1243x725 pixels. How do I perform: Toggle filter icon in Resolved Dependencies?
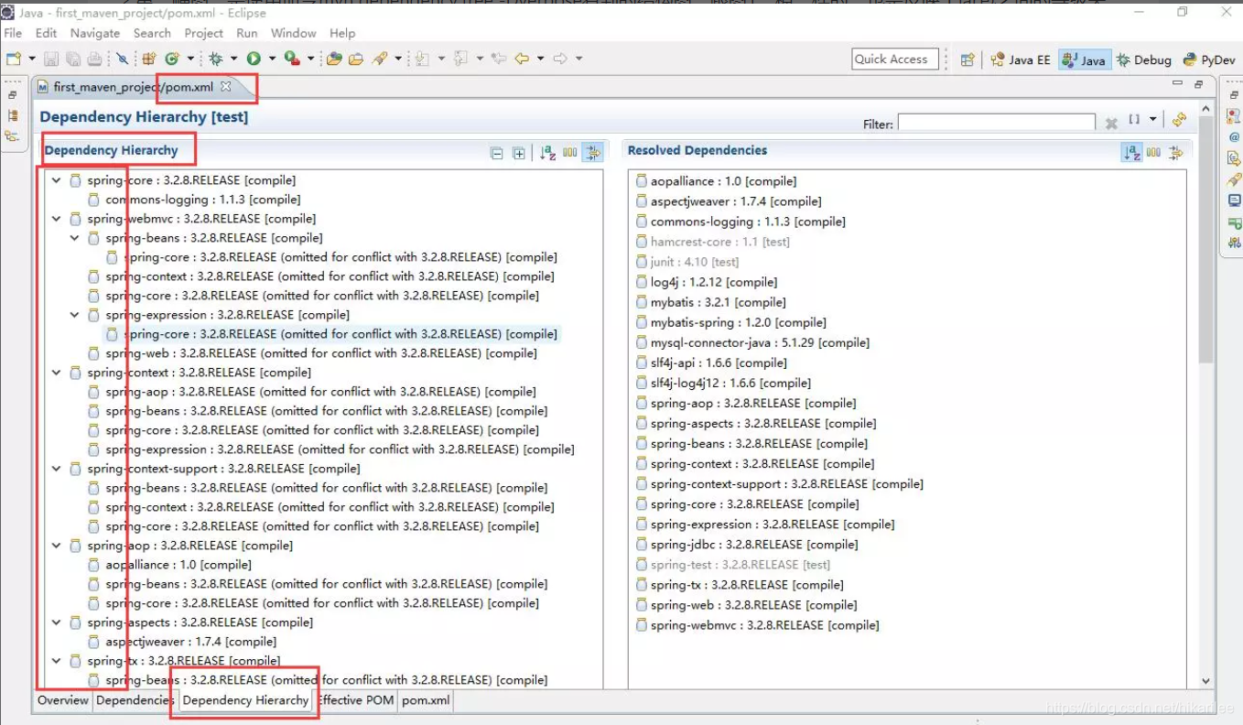(1176, 153)
